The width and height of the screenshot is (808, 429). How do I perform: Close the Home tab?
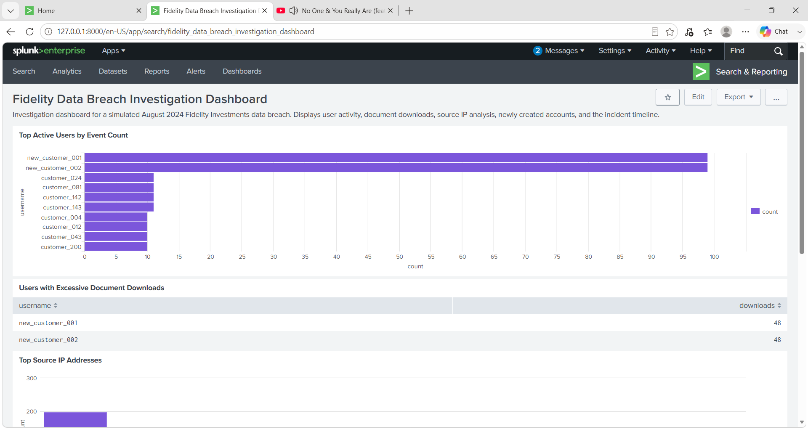point(139,11)
